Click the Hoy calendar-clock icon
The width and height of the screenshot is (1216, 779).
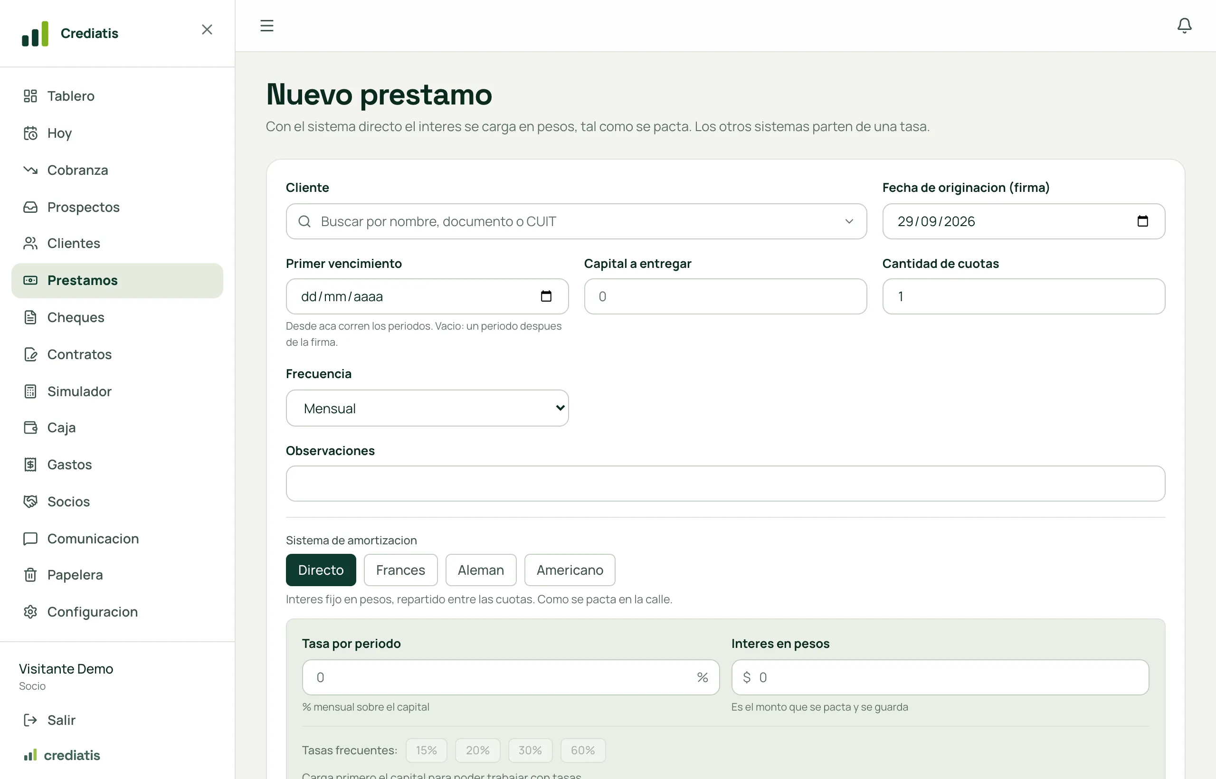coord(30,133)
